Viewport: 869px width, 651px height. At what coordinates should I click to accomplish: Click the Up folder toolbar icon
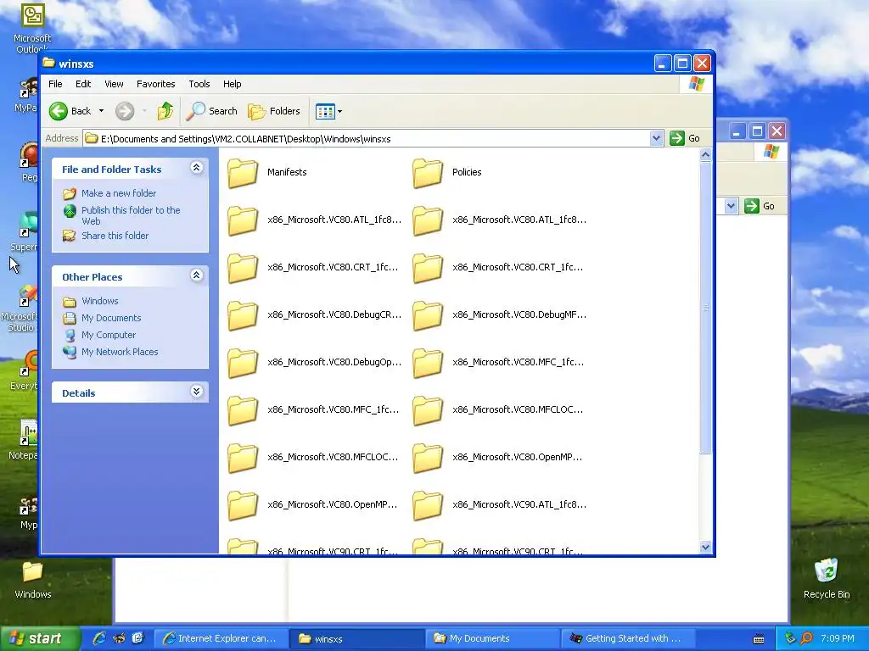coord(165,111)
